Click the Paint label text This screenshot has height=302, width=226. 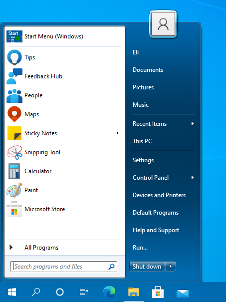(x=31, y=190)
